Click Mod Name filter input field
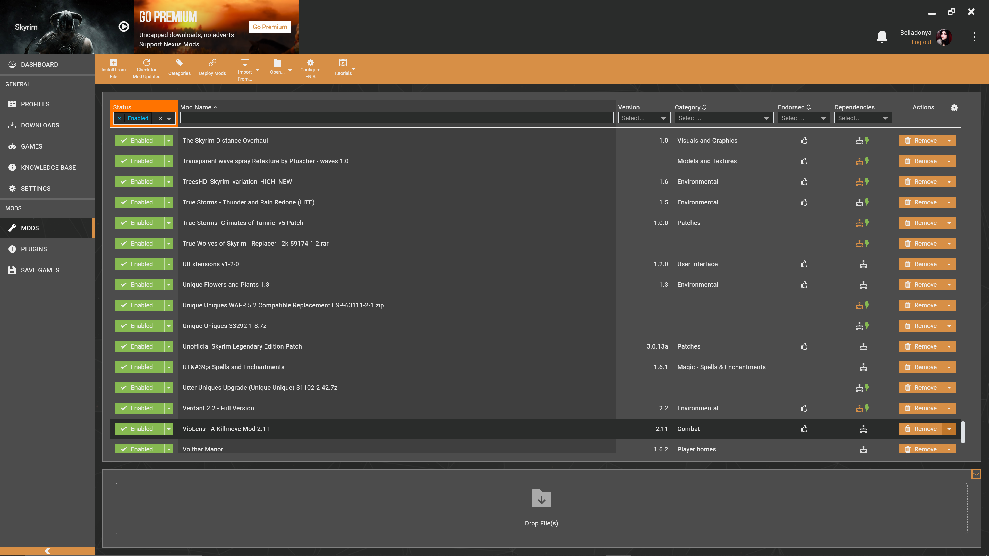The width and height of the screenshot is (989, 556). 397,118
